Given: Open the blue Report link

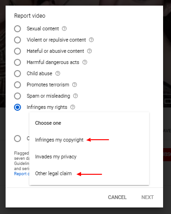Looking at the screenshot, I should click(21, 174).
